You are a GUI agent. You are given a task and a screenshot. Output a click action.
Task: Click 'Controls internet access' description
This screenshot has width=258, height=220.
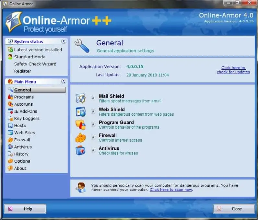(121, 140)
